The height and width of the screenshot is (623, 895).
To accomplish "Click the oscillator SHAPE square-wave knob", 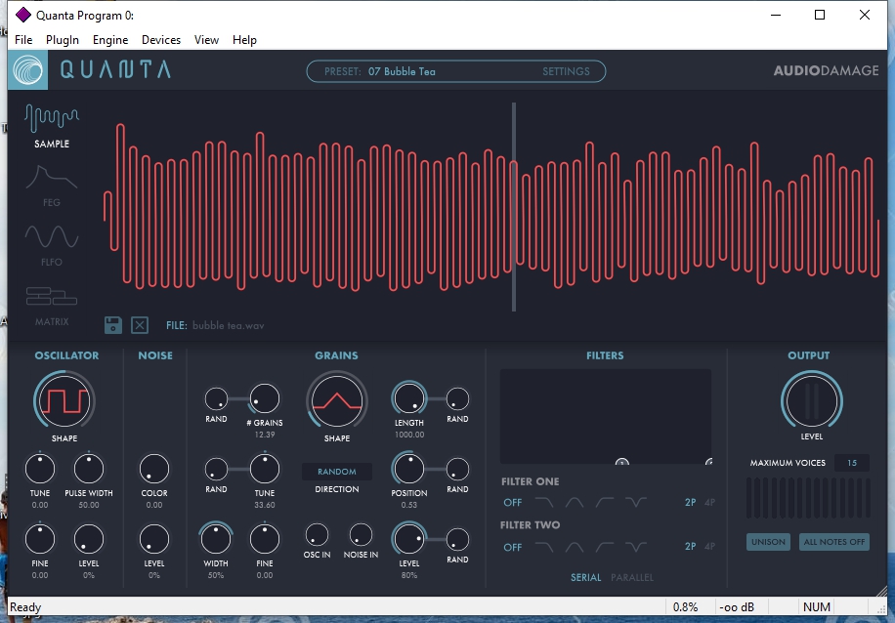I will [x=64, y=401].
